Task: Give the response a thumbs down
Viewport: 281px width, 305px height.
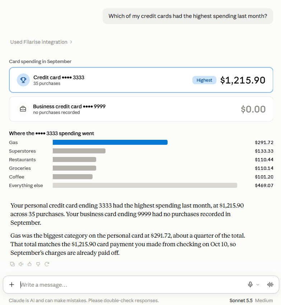Action: 38,264
